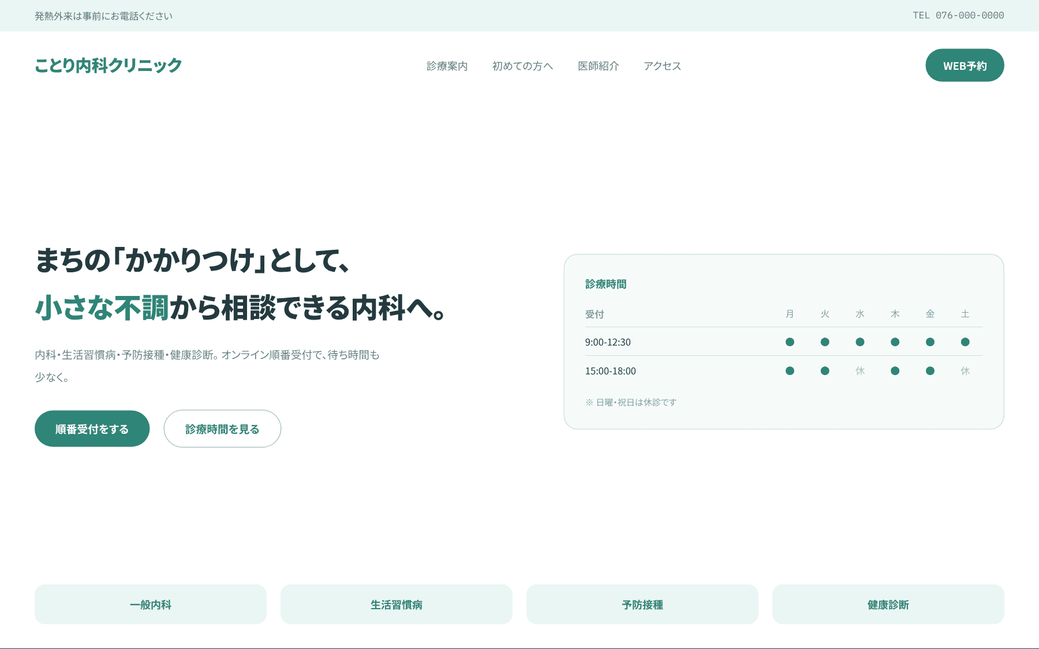Open the 一般内科 card
The width and height of the screenshot is (1039, 649).
coord(151,605)
